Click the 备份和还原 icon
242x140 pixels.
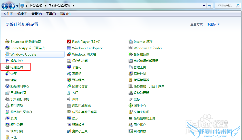tap(131, 54)
